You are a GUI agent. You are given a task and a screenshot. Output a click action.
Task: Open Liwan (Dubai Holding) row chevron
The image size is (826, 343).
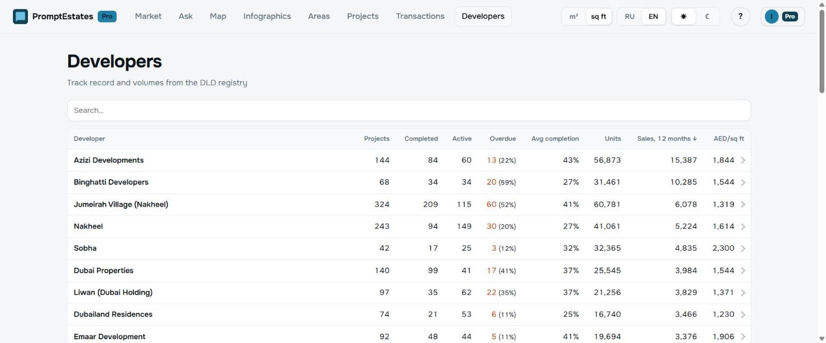click(743, 293)
